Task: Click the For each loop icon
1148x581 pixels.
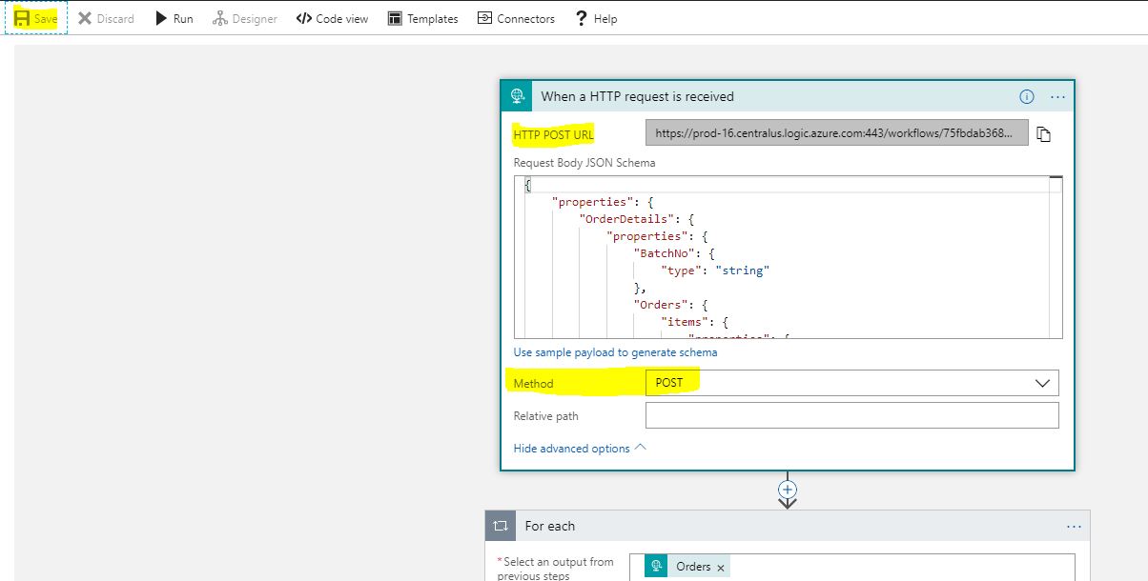Action: [x=501, y=526]
